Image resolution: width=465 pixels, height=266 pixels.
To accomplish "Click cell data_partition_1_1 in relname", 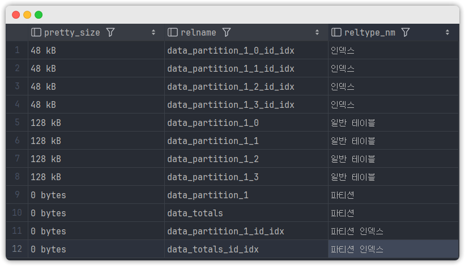I will pos(246,141).
